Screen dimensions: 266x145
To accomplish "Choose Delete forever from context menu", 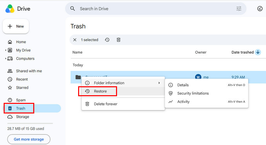I will tap(123, 104).
